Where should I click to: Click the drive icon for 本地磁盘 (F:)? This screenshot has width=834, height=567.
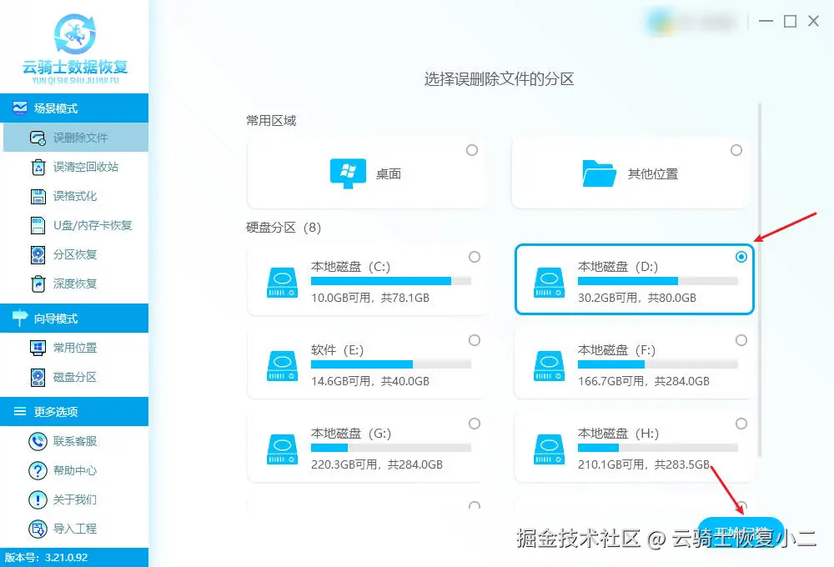coord(549,366)
